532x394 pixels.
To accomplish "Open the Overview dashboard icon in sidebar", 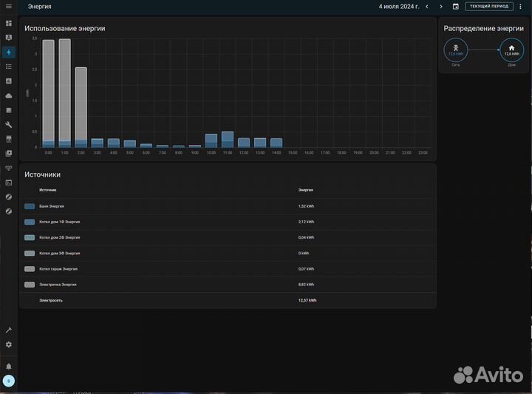I will [x=9, y=23].
